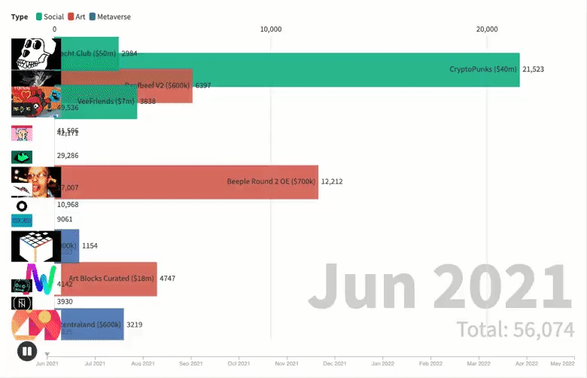Jump to Sep 2021 on timeline
Image resolution: width=587 pixels, height=378 pixels.
point(191,364)
